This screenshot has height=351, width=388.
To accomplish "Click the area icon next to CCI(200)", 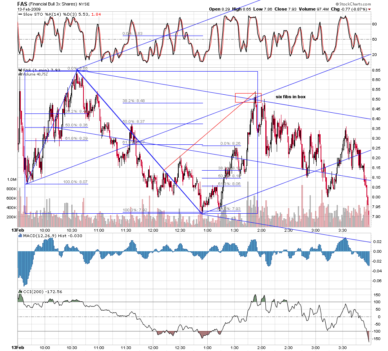I will pos(20,292).
